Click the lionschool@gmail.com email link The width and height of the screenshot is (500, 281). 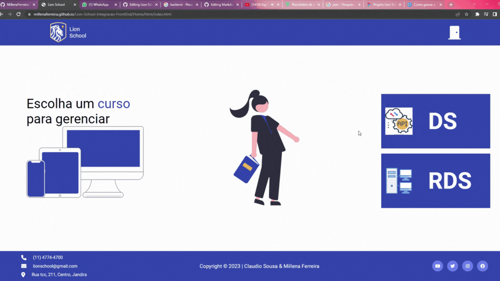(55, 266)
